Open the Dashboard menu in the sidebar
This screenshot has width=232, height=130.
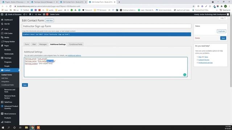pos(8,20)
